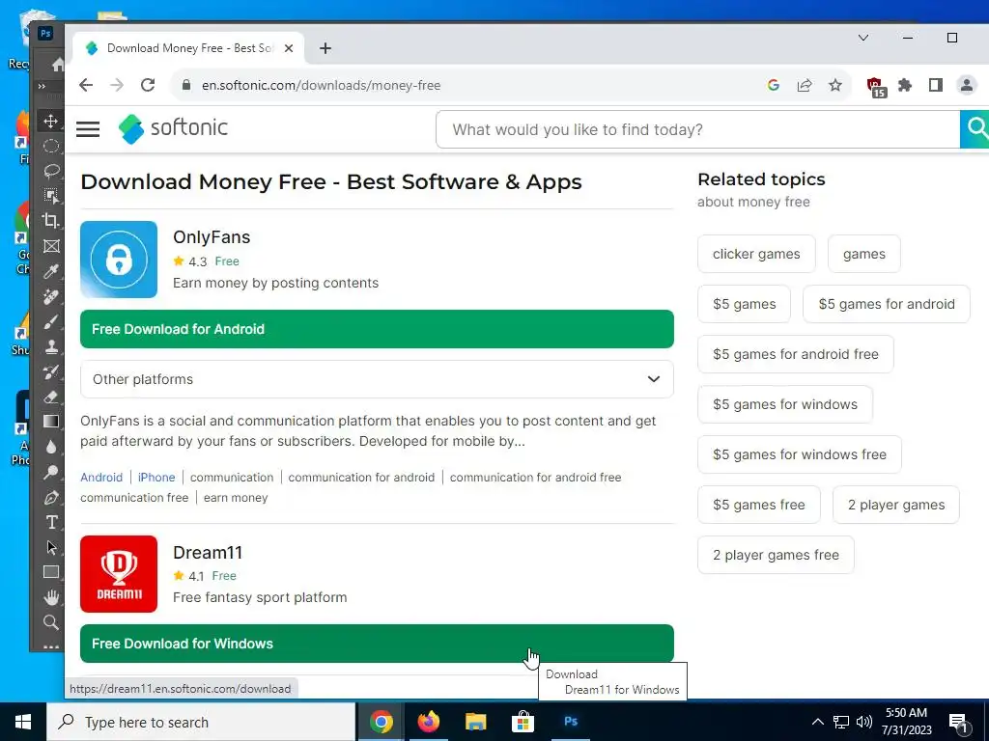This screenshot has height=741, width=989.
Task: Open the Softonic hamburger menu
Action: pyautogui.click(x=88, y=129)
